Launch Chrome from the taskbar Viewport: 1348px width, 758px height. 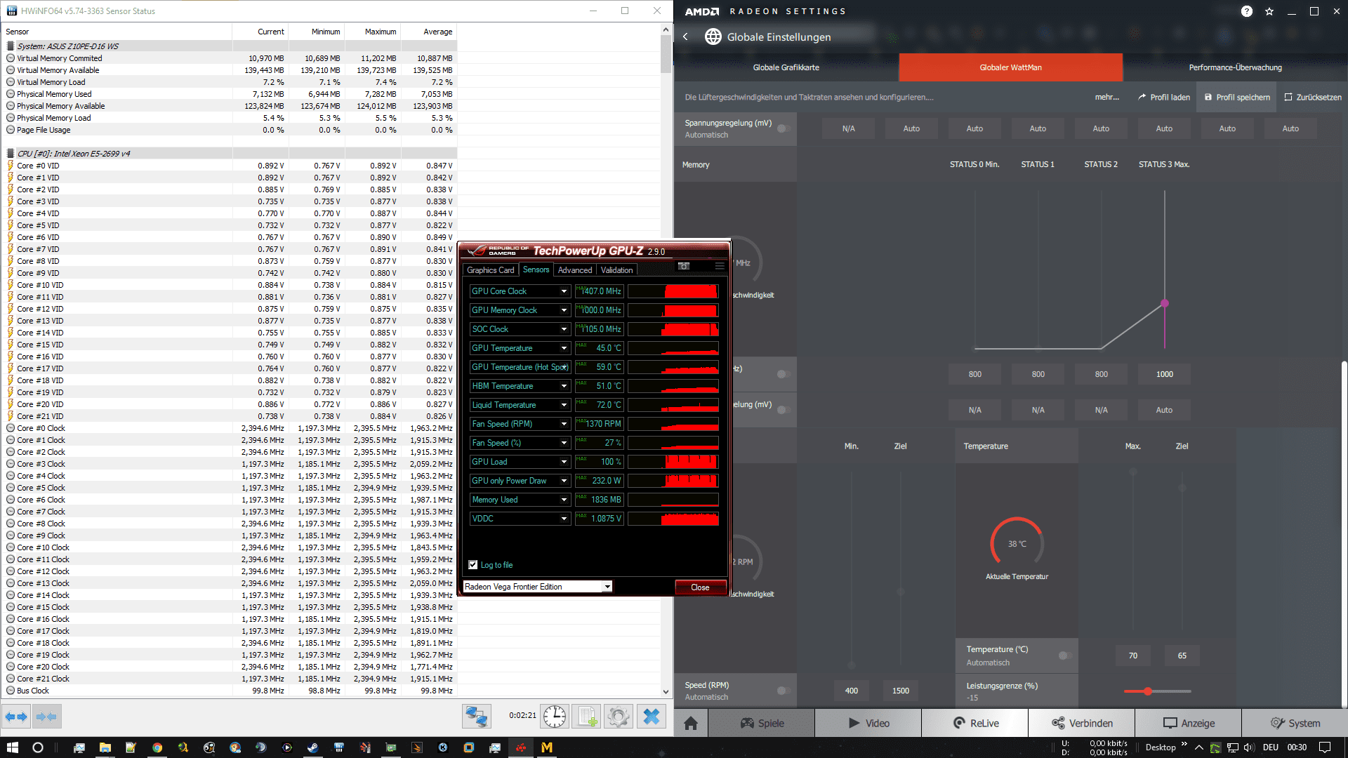[x=157, y=747]
